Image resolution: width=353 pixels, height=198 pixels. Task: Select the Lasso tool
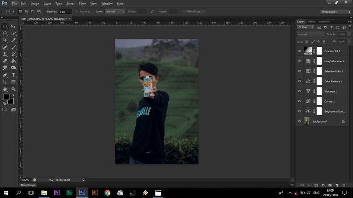(5, 33)
